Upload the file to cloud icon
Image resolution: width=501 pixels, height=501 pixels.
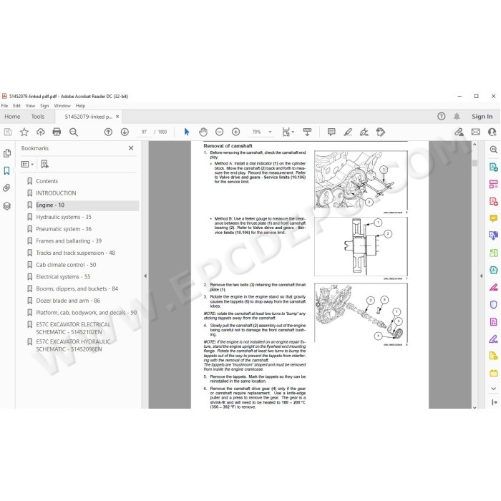tap(41, 132)
